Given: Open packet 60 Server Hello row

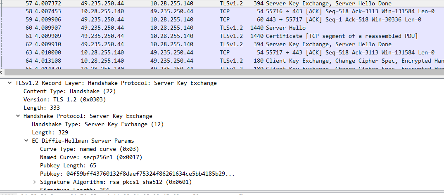Looking at the screenshot, I should [207, 28].
